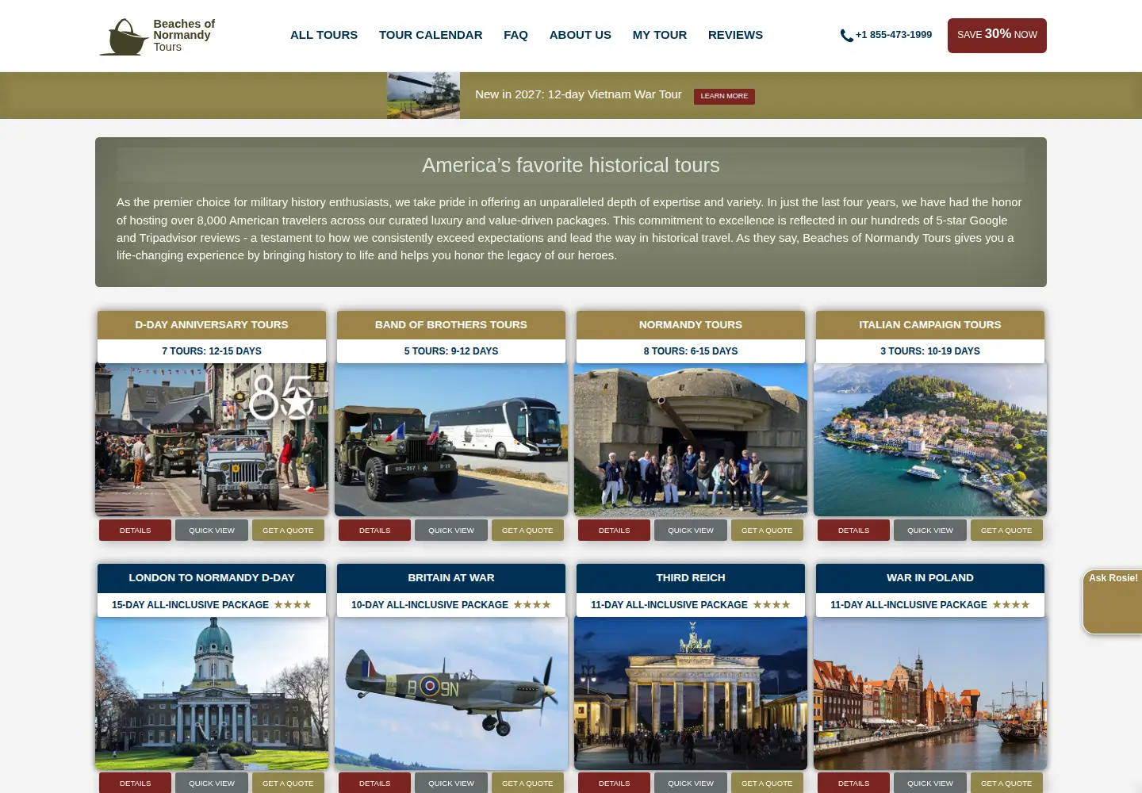Get a quote for Italian Campaign Tours
The height and width of the screenshot is (793, 1142).
coord(1006,531)
